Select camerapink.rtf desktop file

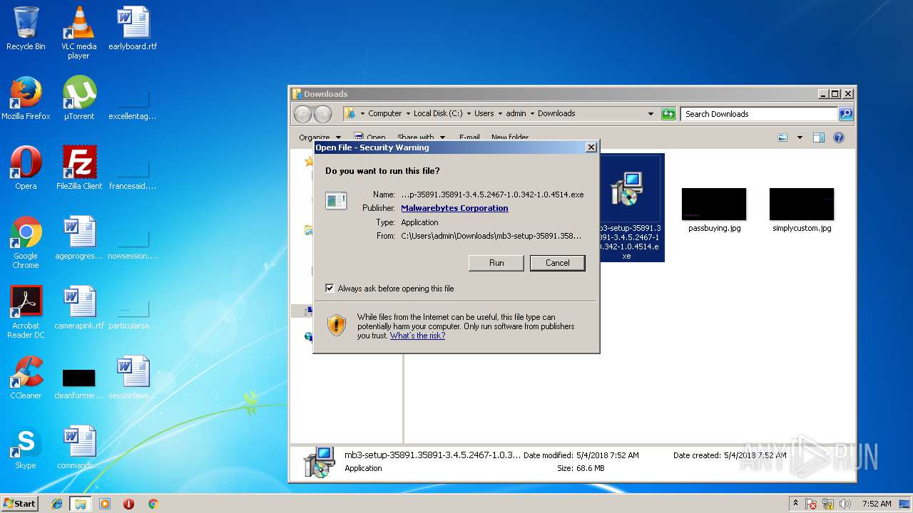point(79,308)
